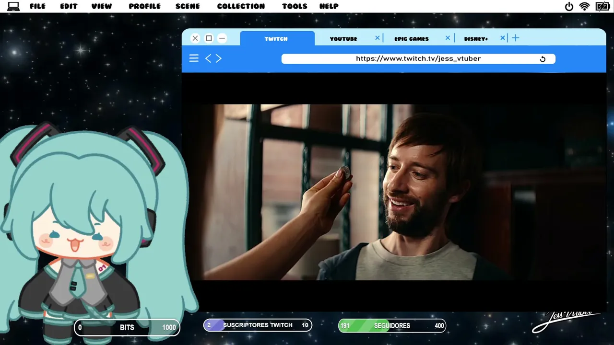Close the DISNEY+ tab
The height and width of the screenshot is (345, 614).
tap(503, 38)
